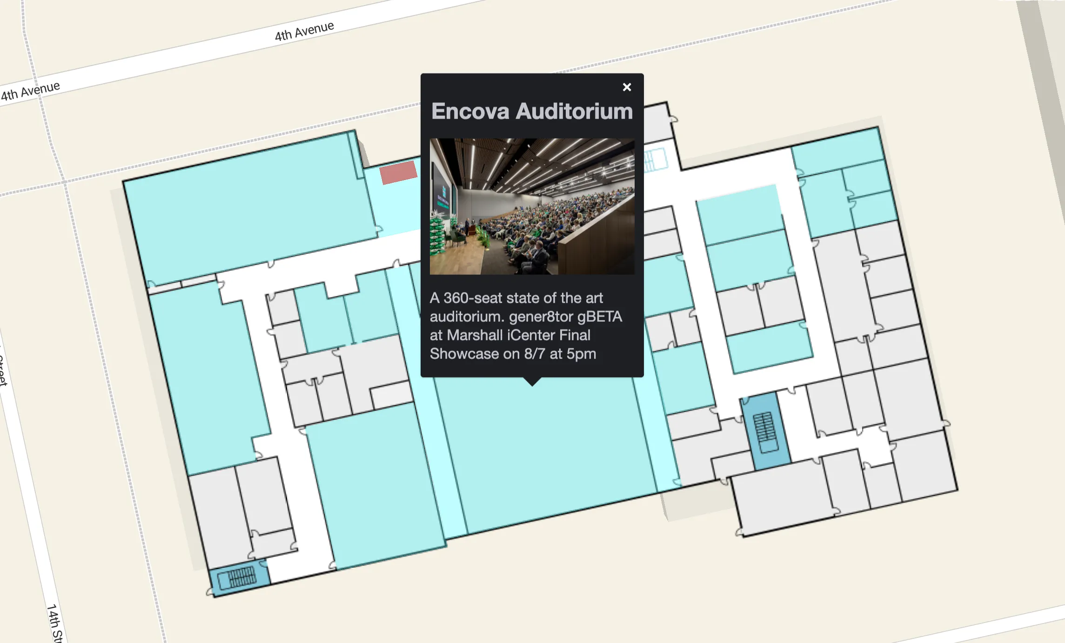Click the 360-seat auditorium description text
Viewport: 1065px width, 643px height.
(x=526, y=326)
